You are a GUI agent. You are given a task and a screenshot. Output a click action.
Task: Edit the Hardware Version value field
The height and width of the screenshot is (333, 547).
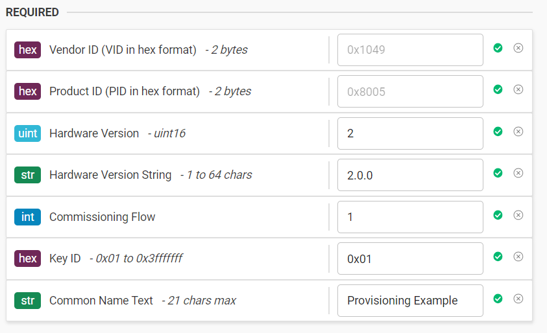coord(410,133)
